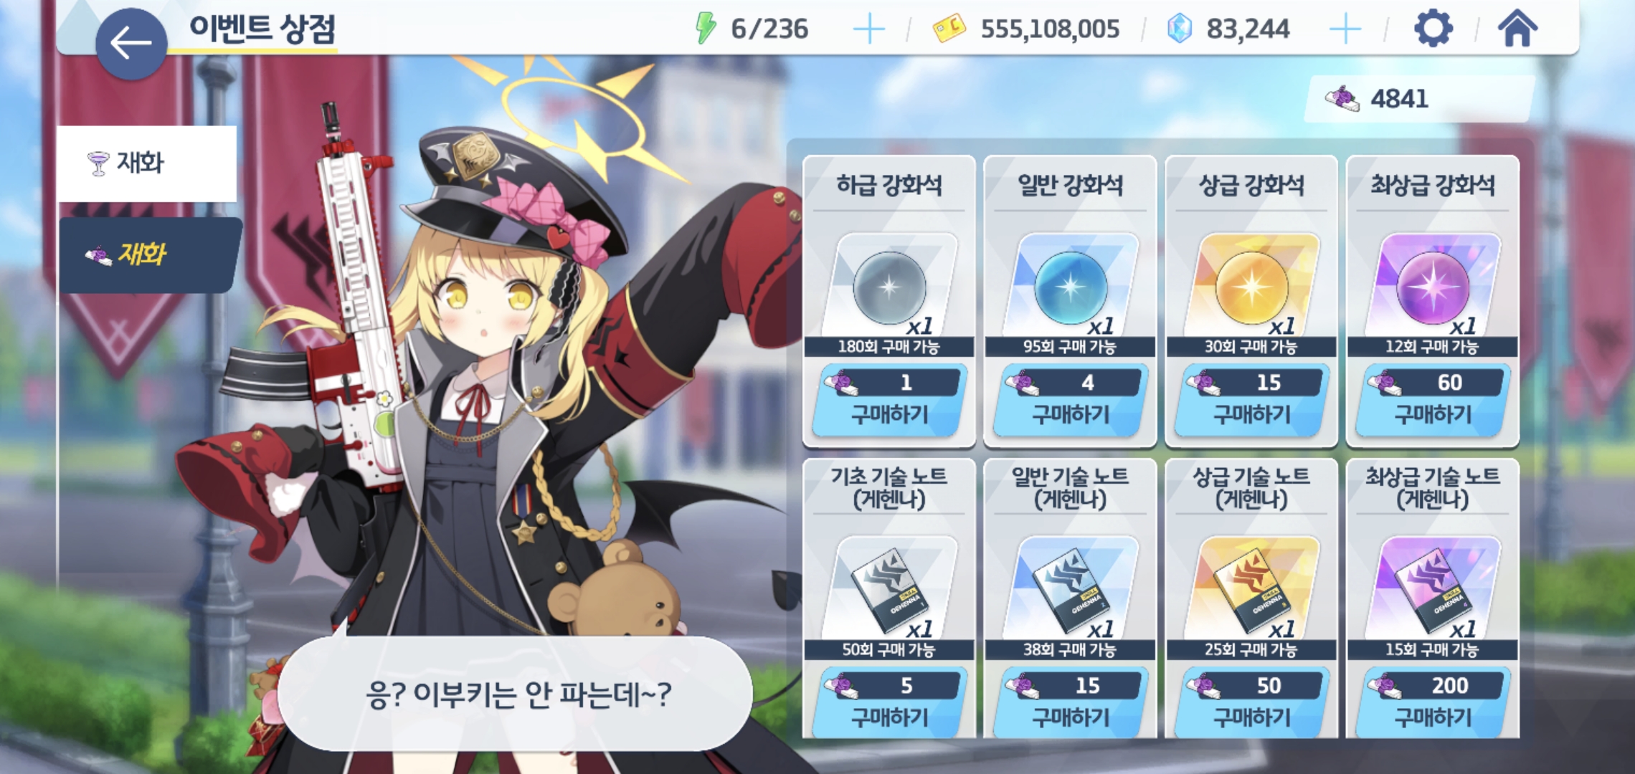Viewport: 1635px width, 774px height.
Task: Tap the speech bubble dialogue text
Action: click(x=518, y=694)
